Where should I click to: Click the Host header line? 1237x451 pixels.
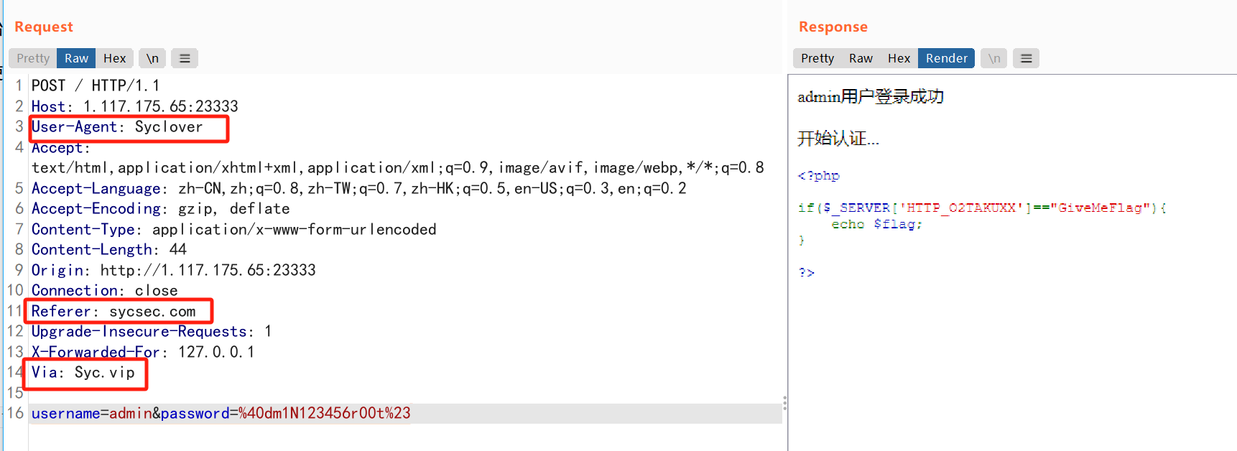pyautogui.click(x=134, y=106)
